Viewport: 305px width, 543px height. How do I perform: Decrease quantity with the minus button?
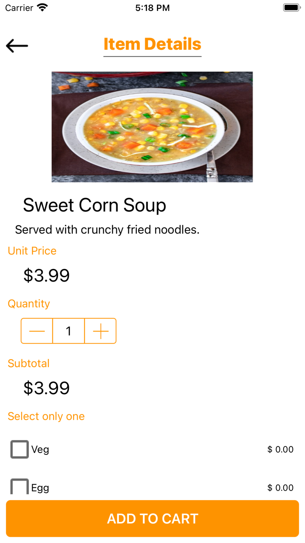click(37, 331)
